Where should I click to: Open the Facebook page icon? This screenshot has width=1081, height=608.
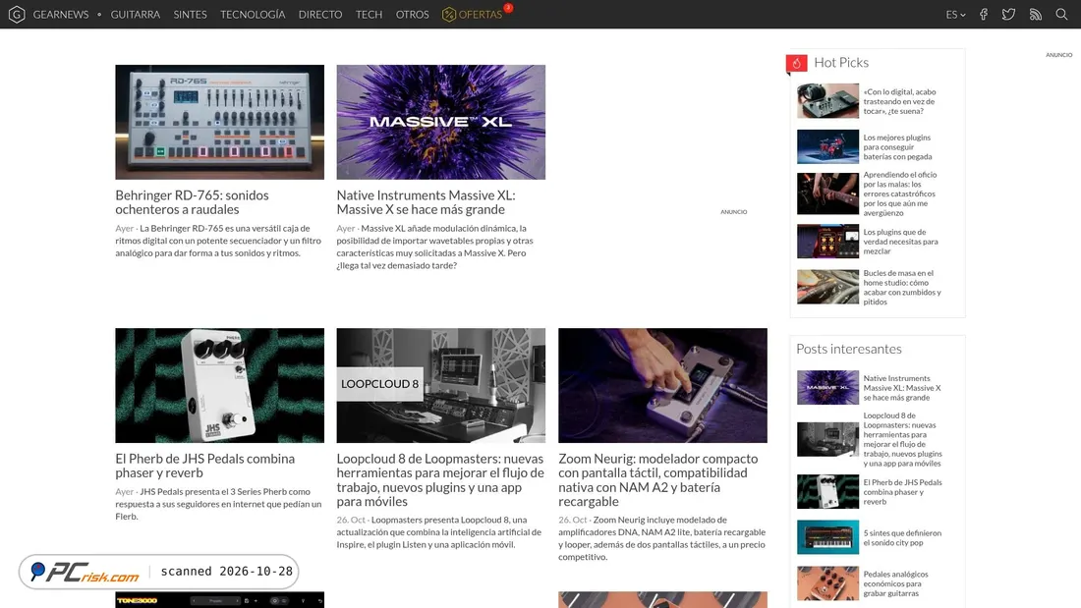[983, 15]
